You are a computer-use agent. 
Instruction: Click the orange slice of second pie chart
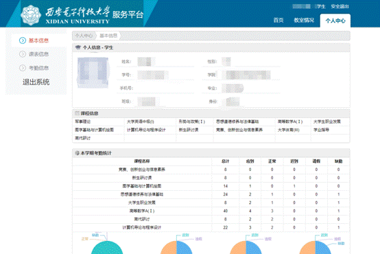click(x=169, y=249)
